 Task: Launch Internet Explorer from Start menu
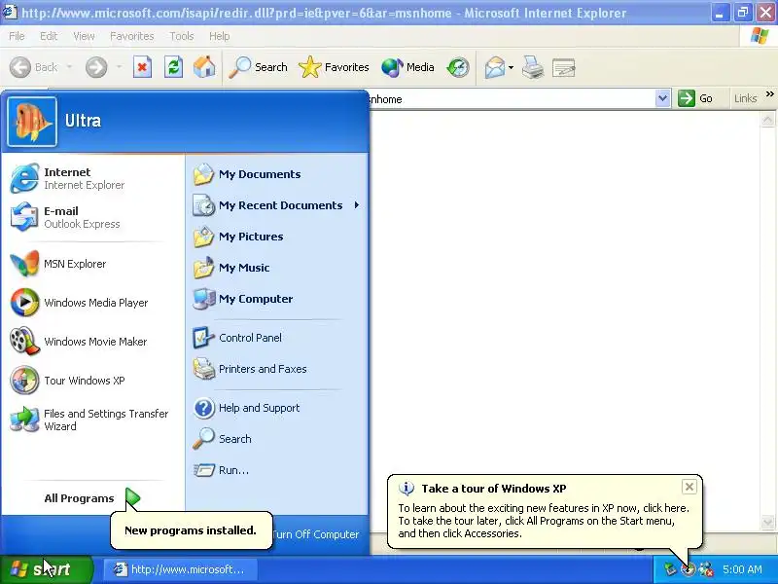coord(92,178)
